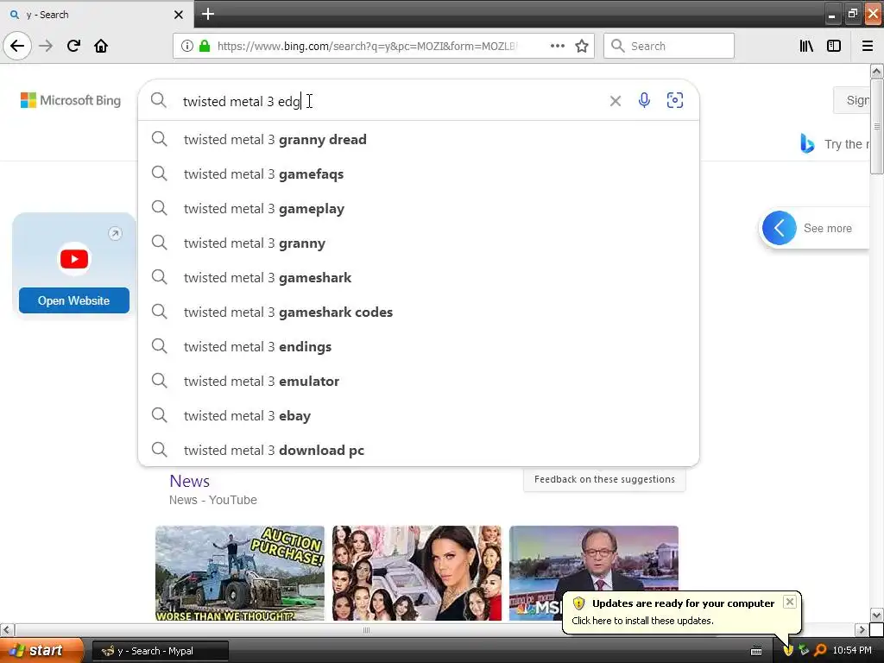The height and width of the screenshot is (663, 884).
Task: Click the address bar URL
Action: (x=366, y=46)
